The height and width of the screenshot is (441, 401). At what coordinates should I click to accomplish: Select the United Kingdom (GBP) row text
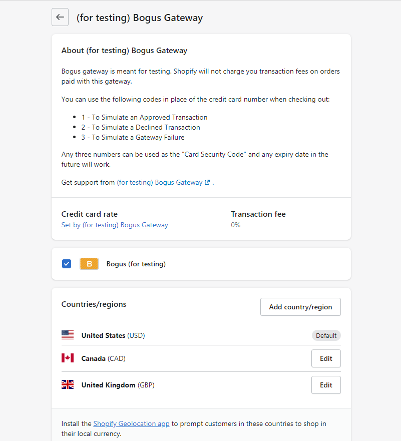point(118,385)
